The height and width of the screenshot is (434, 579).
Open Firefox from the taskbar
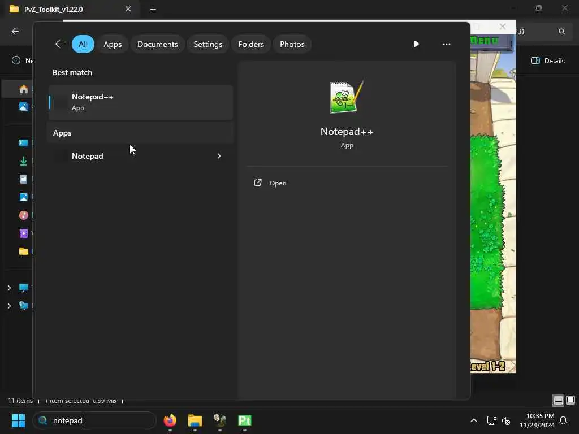pyautogui.click(x=170, y=420)
